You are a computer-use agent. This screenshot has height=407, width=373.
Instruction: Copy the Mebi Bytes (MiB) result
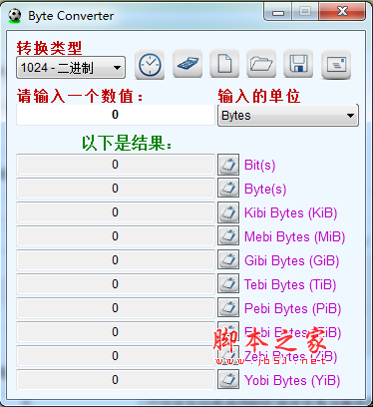pos(228,236)
